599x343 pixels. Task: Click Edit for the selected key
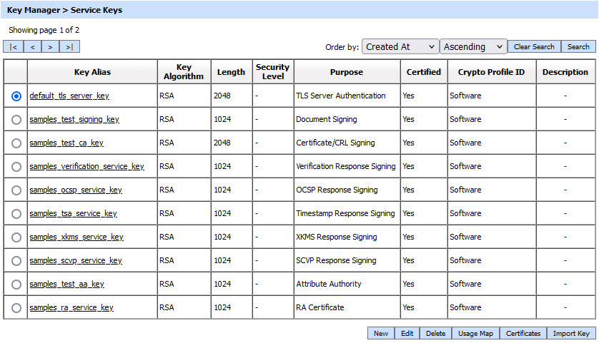point(407,334)
